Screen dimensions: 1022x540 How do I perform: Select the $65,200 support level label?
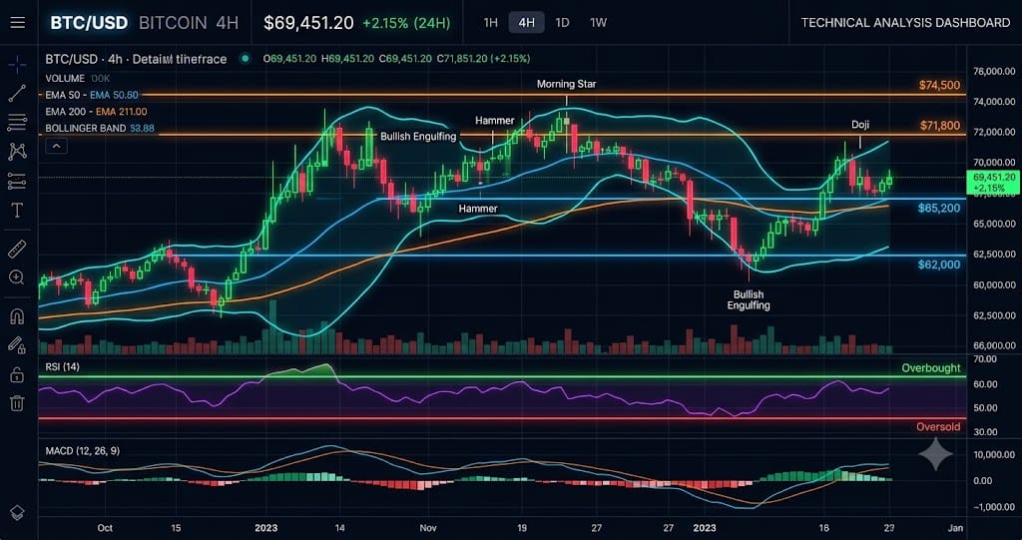tap(939, 209)
